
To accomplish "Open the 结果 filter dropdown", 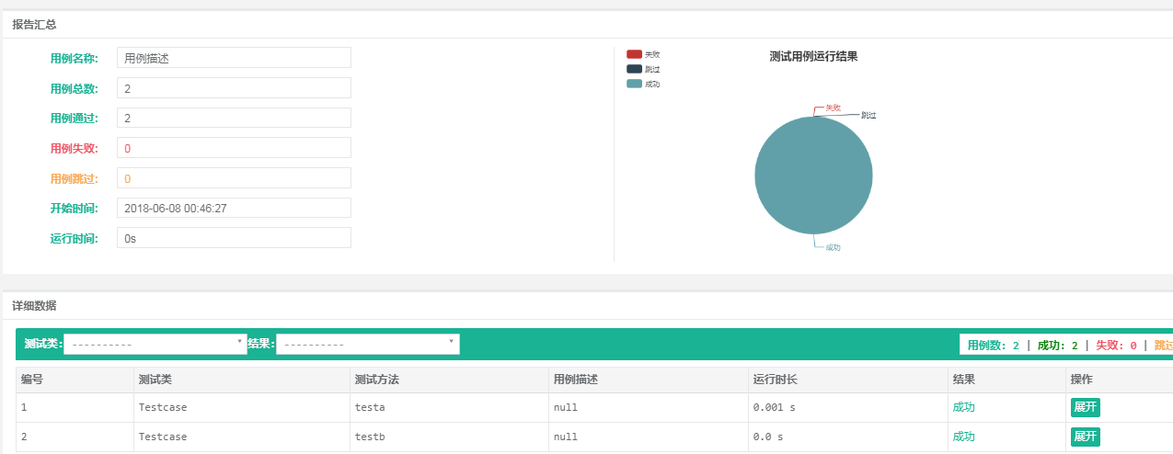I will (x=367, y=344).
